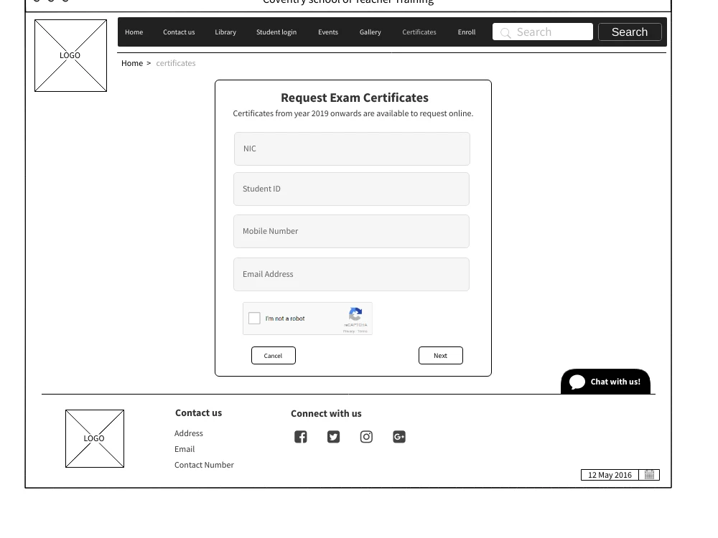This screenshot has height=538, width=718.
Task: Open the Google+ icon in the footer
Action: click(x=399, y=436)
